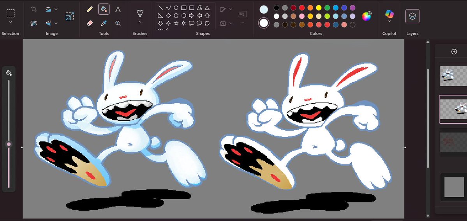Choose the Five-point star shape

[x=176, y=23]
